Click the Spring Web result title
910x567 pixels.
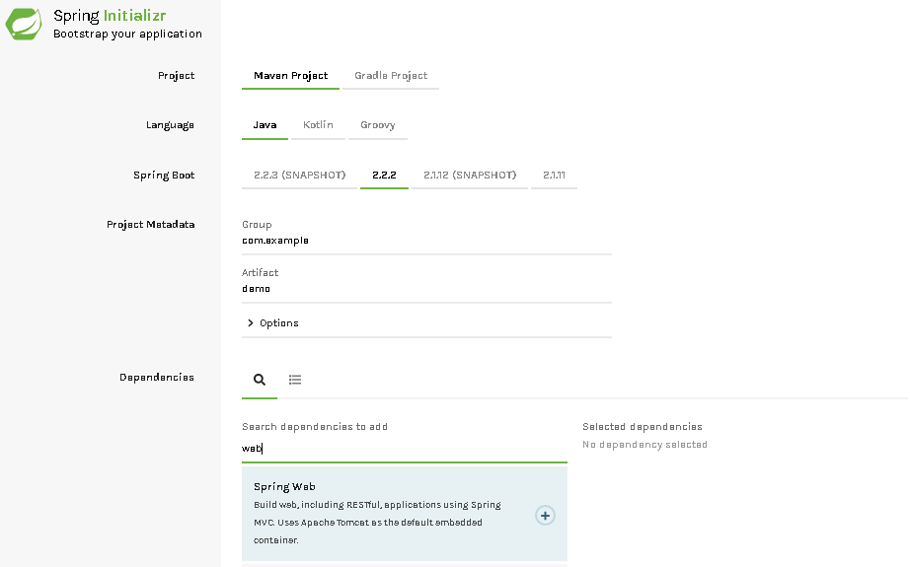tap(284, 487)
